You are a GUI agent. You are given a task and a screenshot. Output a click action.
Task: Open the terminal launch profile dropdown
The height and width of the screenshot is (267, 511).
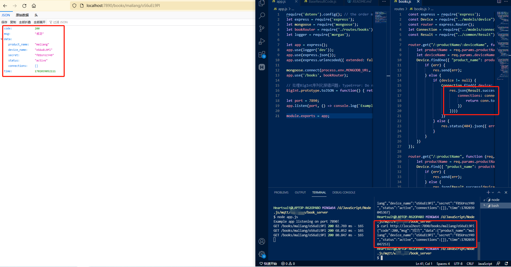click(x=493, y=192)
